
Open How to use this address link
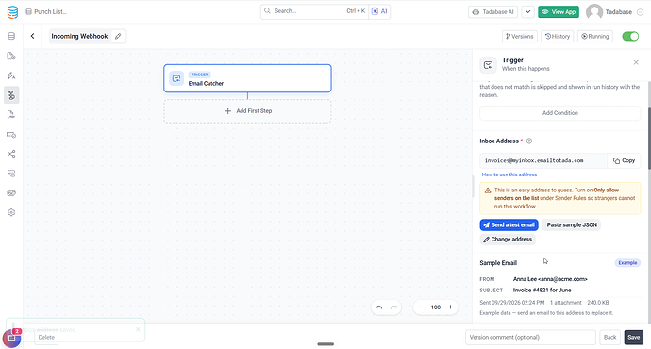coord(509,174)
